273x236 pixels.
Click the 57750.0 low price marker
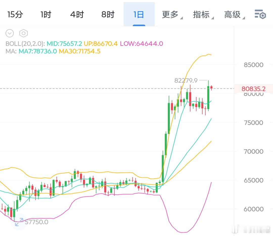(x=37, y=222)
